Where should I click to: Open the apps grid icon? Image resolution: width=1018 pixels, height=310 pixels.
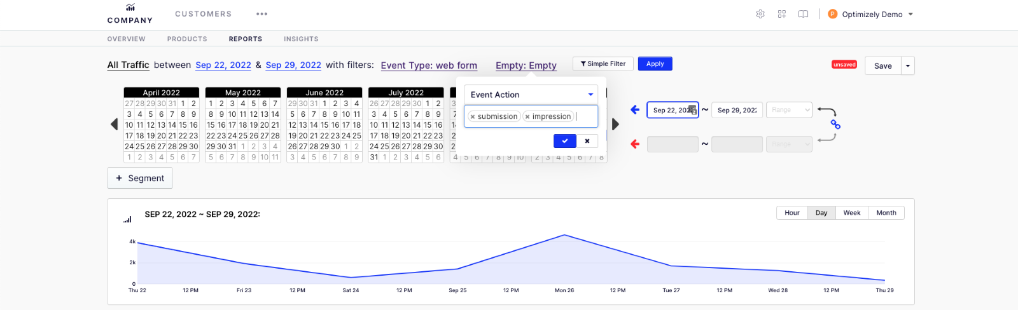[782, 14]
